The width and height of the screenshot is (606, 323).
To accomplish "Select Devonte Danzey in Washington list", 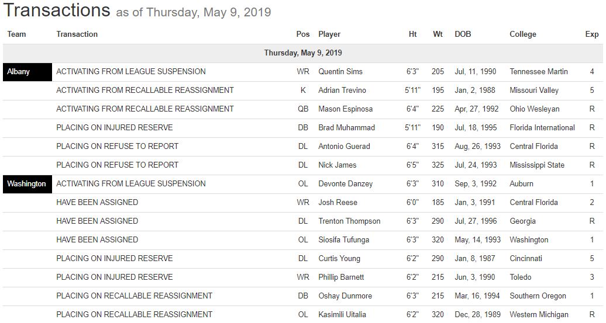I will [345, 184].
